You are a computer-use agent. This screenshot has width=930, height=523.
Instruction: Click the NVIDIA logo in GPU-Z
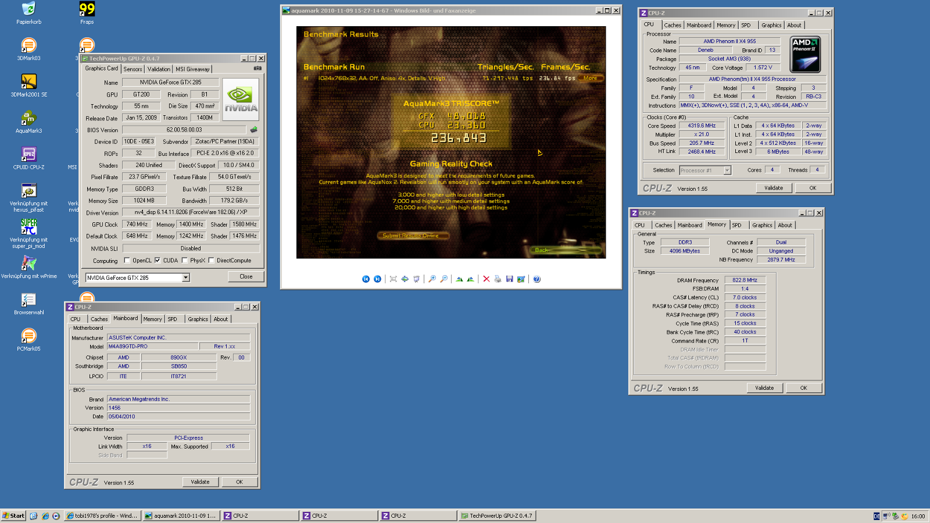pyautogui.click(x=241, y=99)
